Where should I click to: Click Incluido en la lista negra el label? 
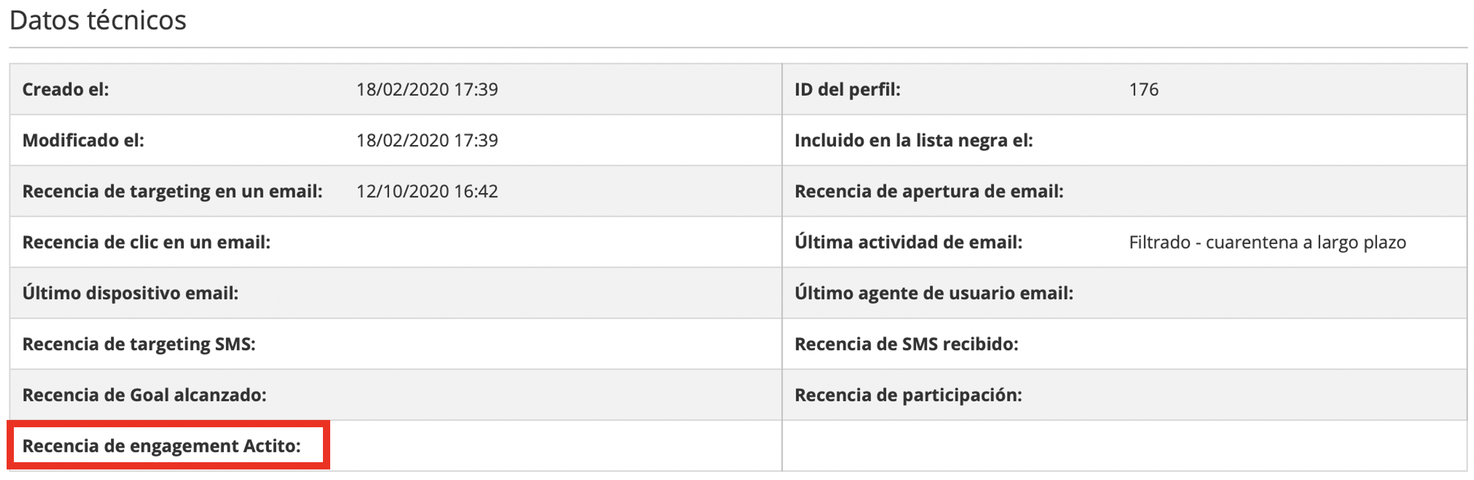click(x=913, y=140)
